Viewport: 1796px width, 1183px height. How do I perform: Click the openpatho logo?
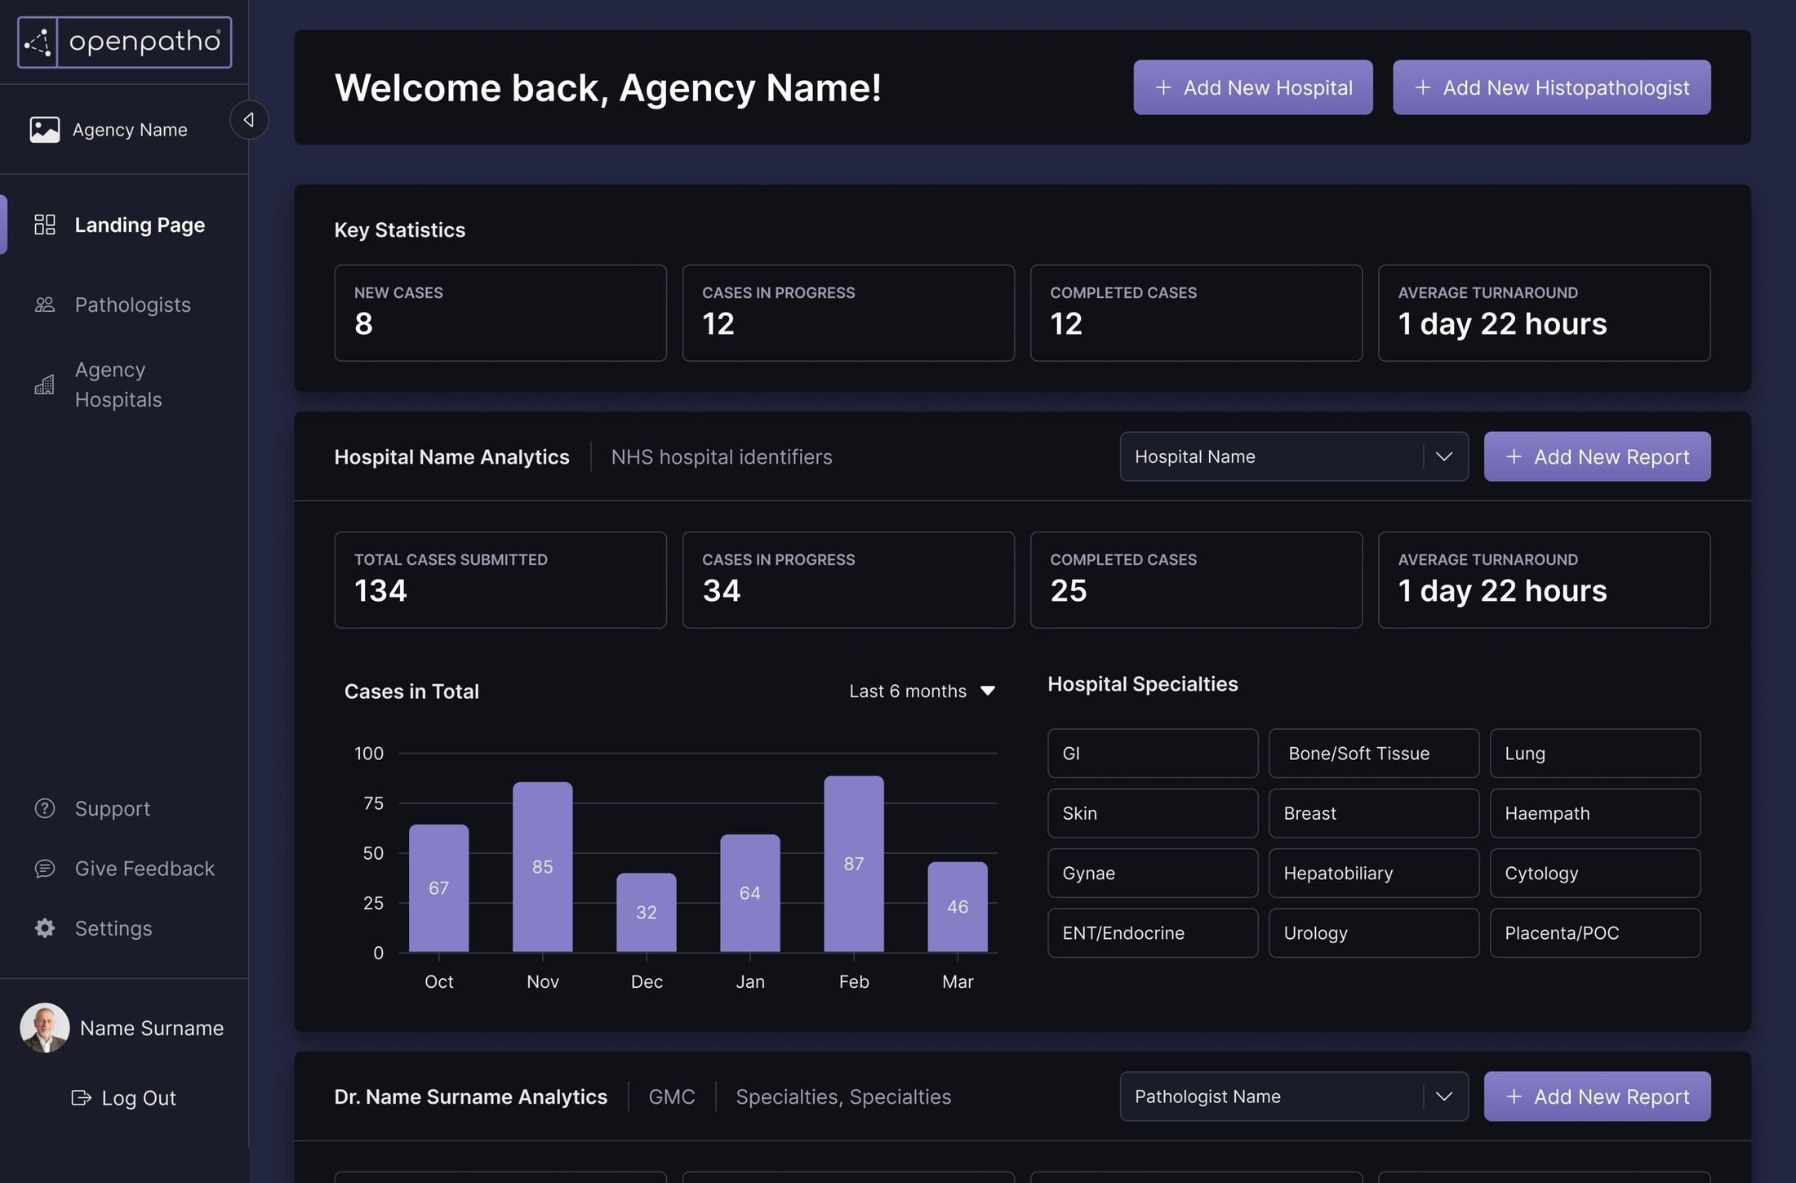pyautogui.click(x=124, y=41)
